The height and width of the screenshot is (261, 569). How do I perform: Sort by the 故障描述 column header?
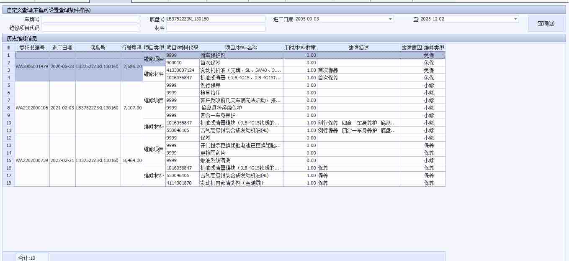pyautogui.click(x=359, y=48)
